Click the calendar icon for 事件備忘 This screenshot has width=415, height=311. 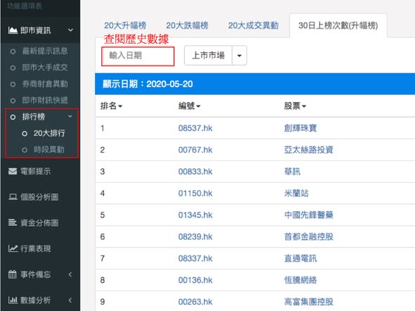coord(13,274)
